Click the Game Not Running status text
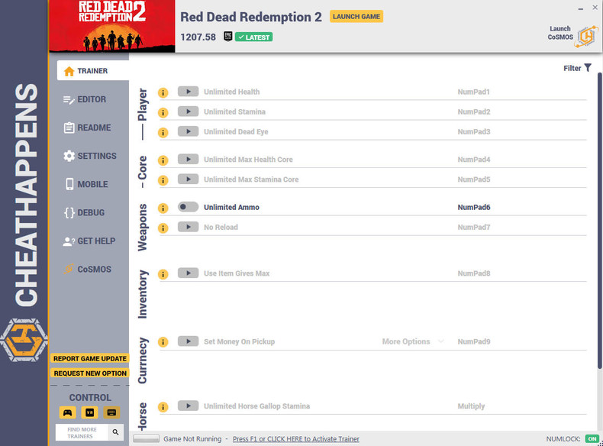This screenshot has height=446, width=603. pos(192,438)
